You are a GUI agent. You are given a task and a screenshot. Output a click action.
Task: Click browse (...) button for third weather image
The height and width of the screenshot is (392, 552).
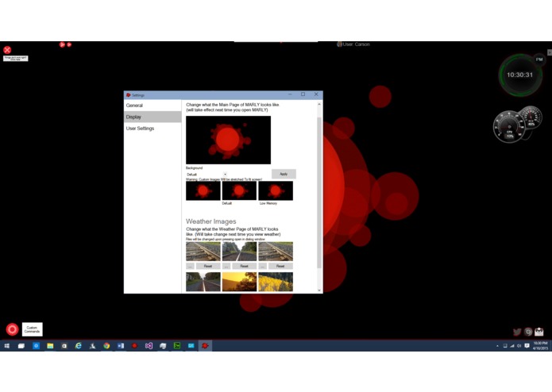263,266
